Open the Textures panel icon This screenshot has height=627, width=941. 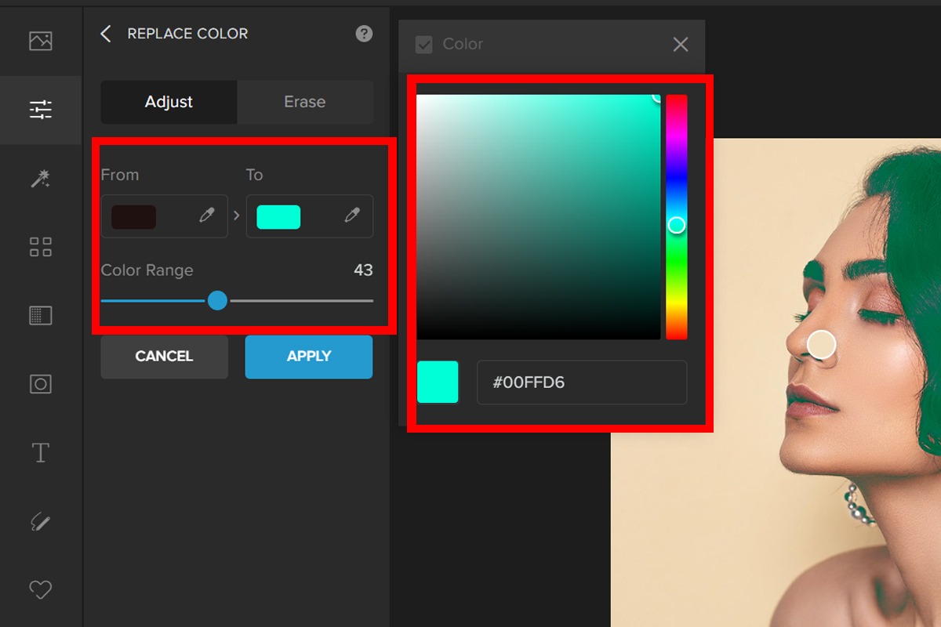coord(41,316)
